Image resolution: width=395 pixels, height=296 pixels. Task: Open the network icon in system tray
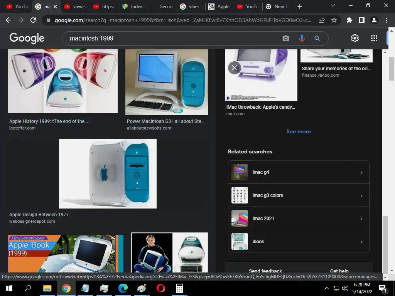336,288
